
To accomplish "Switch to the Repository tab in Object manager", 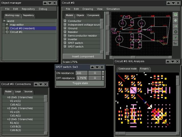I will point(28,15).
